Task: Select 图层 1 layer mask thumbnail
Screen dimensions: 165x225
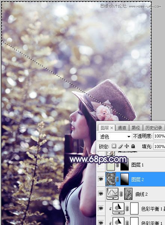Action: click(125, 165)
